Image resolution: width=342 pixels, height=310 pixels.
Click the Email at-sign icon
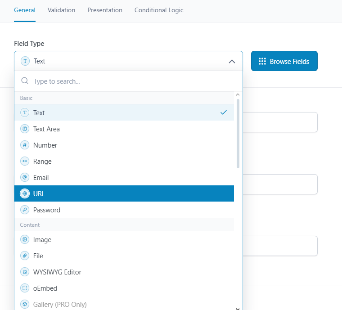click(25, 178)
